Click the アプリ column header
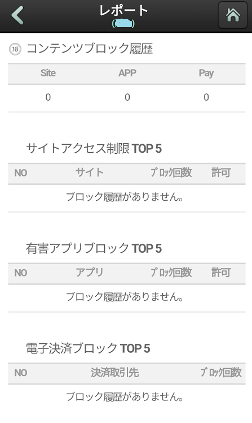The width and height of the screenshot is (252, 423). point(89,273)
